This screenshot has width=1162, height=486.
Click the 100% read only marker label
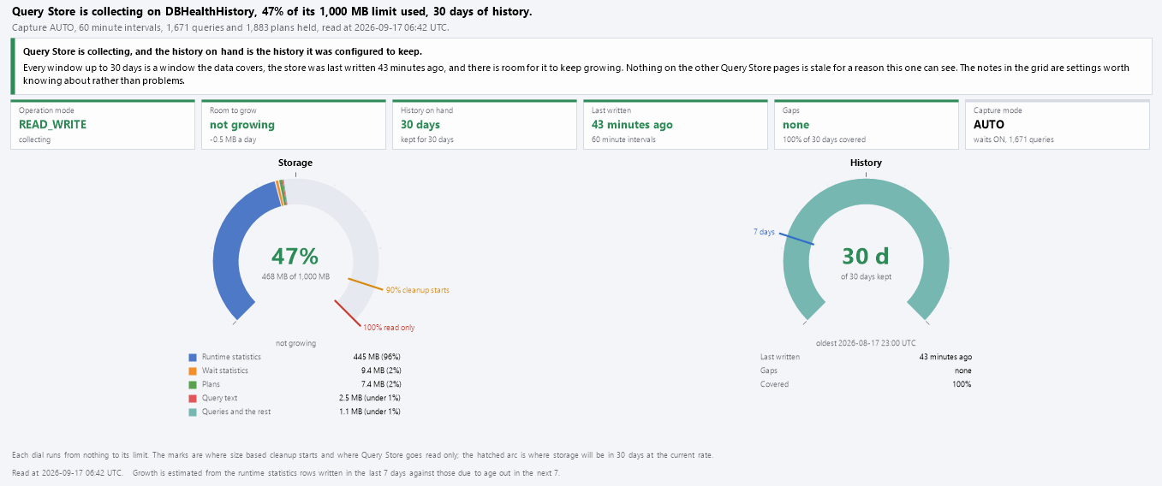point(389,328)
